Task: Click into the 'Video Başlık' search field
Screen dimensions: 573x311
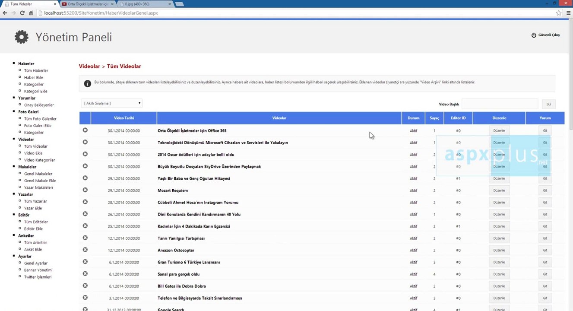Action: pos(500,104)
